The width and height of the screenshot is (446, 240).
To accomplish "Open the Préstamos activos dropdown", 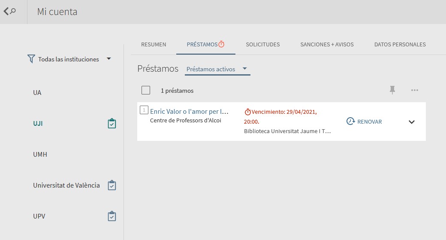I will tap(217, 69).
